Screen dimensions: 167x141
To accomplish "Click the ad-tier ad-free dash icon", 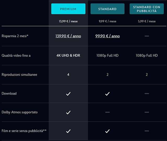I will 147,131.
